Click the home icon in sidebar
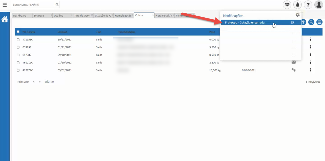The height and width of the screenshot is (161, 325). pyautogui.click(x=5, y=19)
